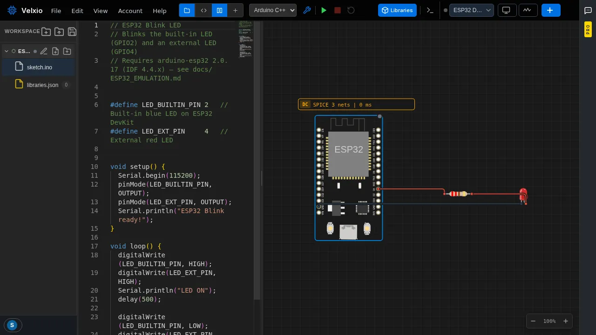Zoom out the canvas with minus button
This screenshot has height=335, width=596.
click(x=533, y=321)
